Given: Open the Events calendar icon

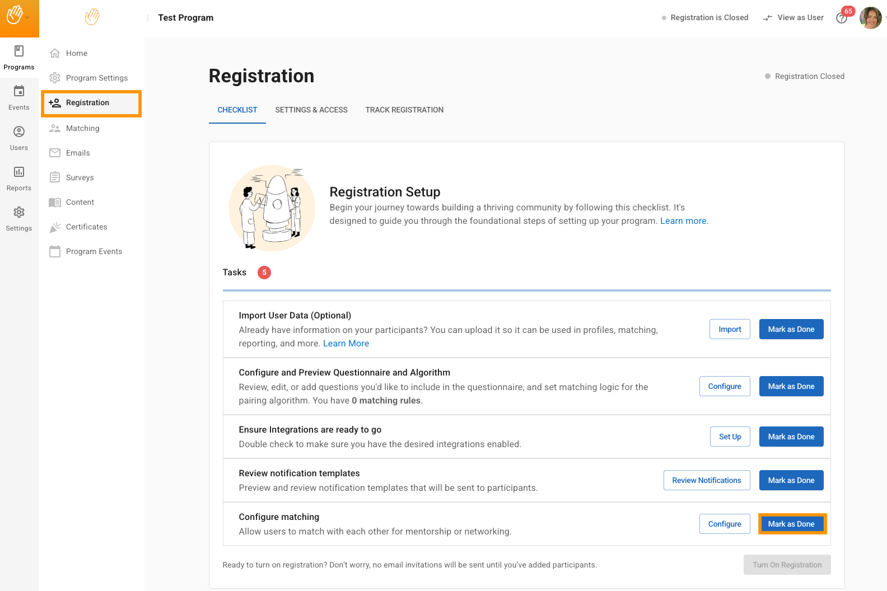Looking at the screenshot, I should tap(19, 91).
